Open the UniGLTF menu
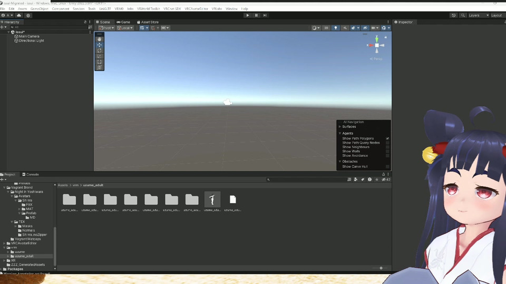 (x=105, y=9)
